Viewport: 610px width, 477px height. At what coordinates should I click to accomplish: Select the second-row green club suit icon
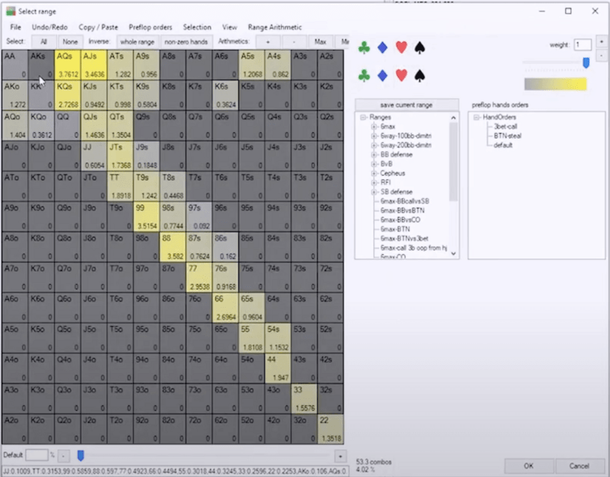pyautogui.click(x=364, y=76)
